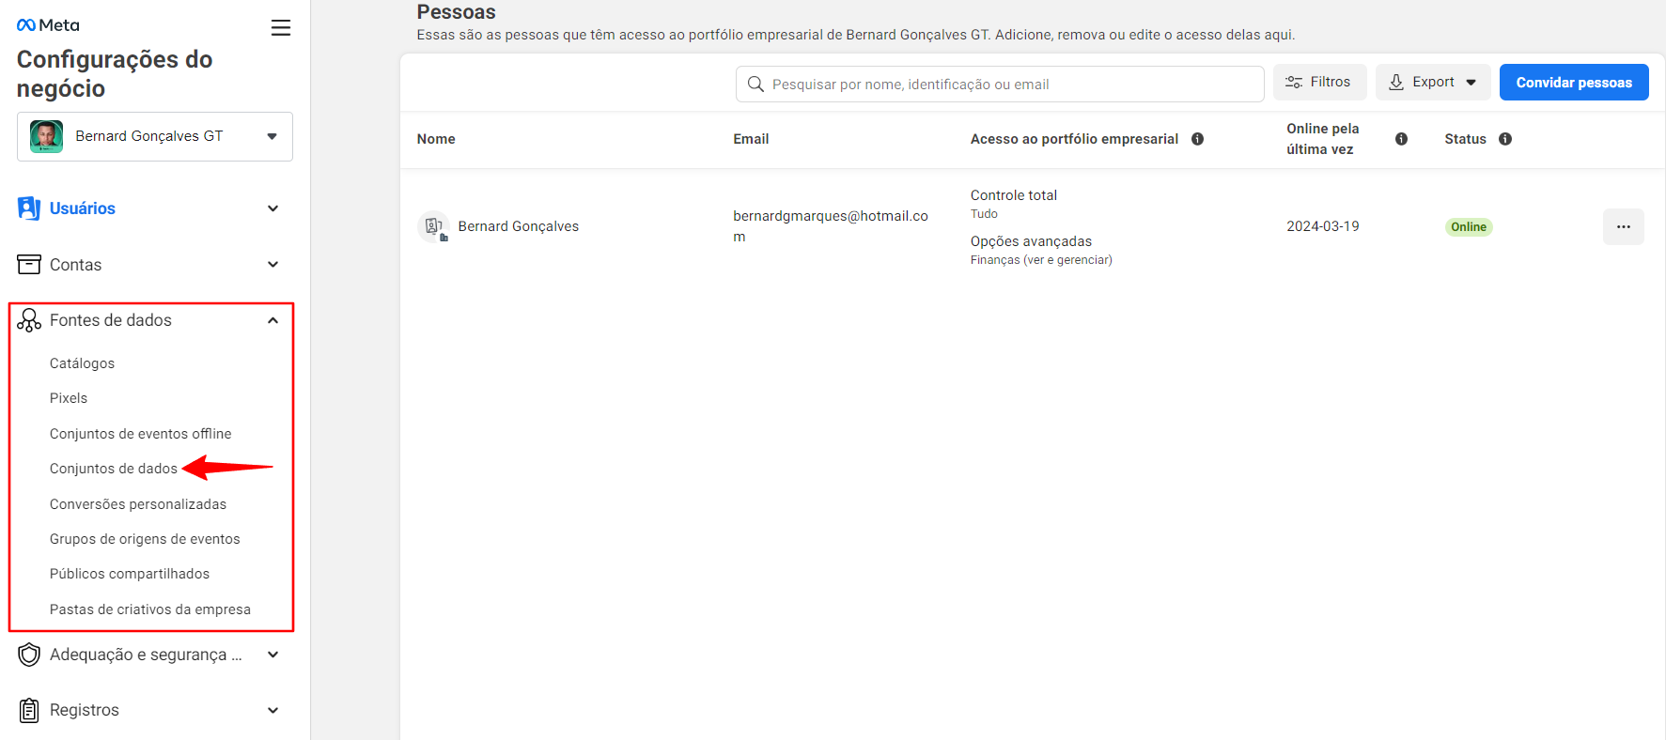Open three-dot options for Bernard Gonçalves
1666x740 pixels.
click(1623, 226)
